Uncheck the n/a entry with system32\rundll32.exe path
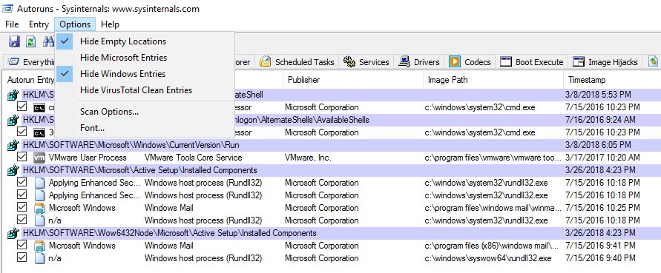 (22, 220)
